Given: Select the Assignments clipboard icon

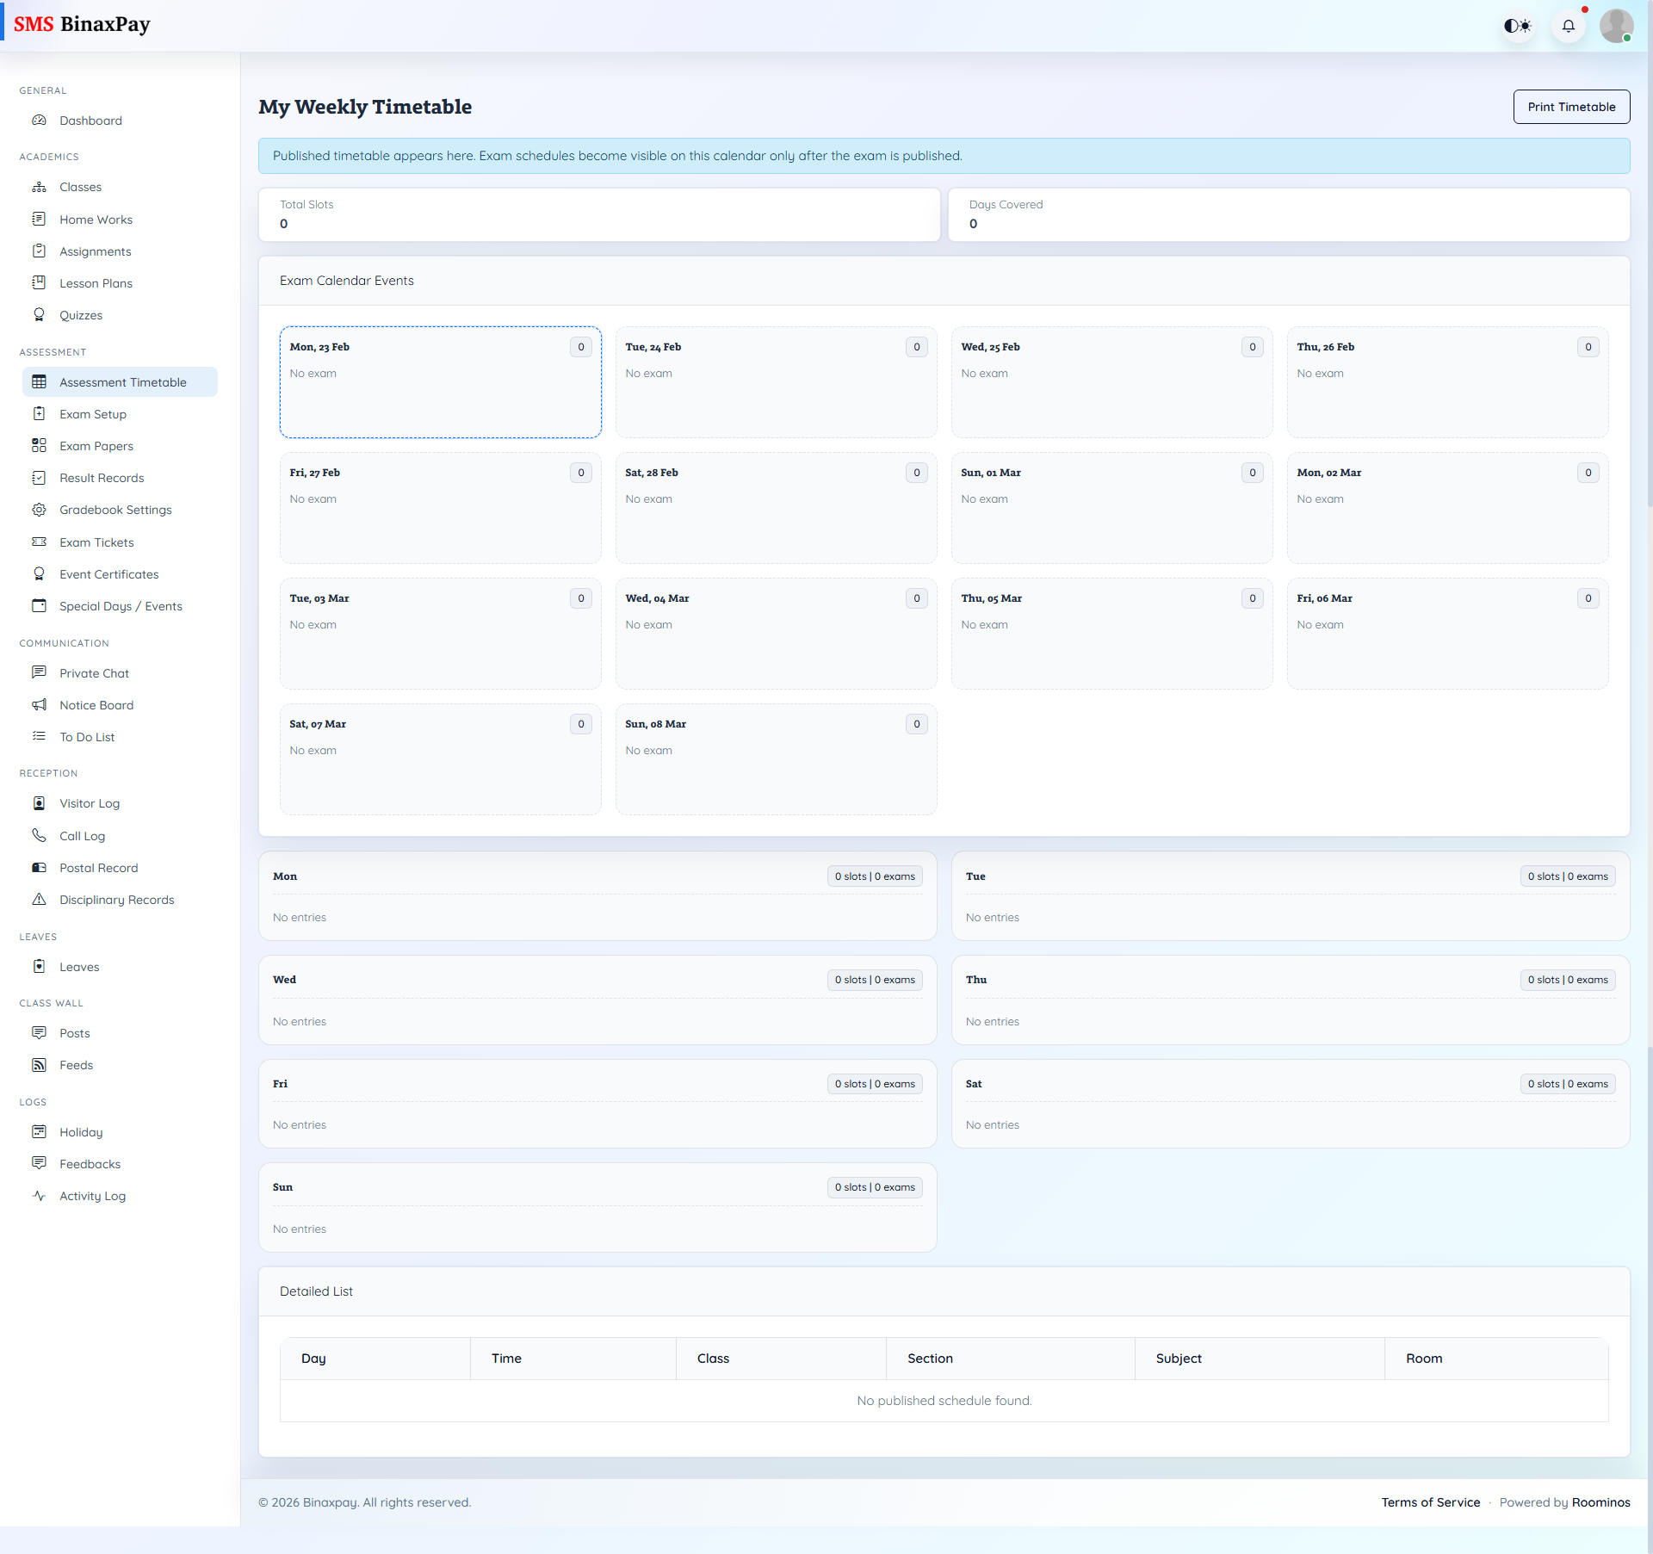Looking at the screenshot, I should [x=40, y=251].
